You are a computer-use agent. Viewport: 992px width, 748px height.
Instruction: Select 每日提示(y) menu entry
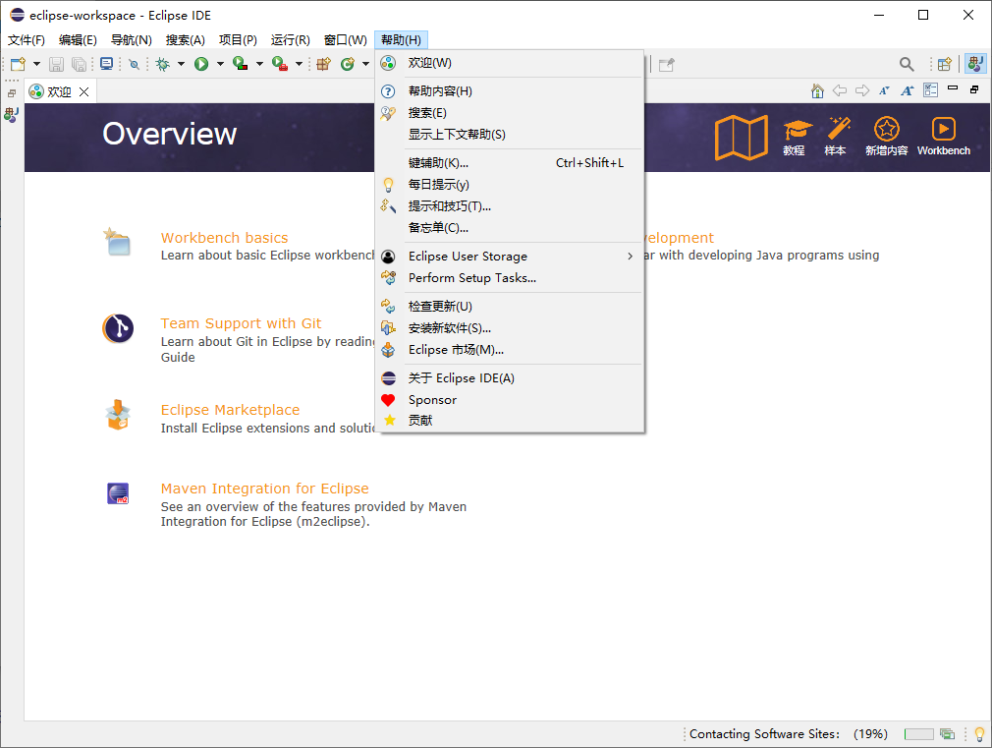[x=510, y=185]
